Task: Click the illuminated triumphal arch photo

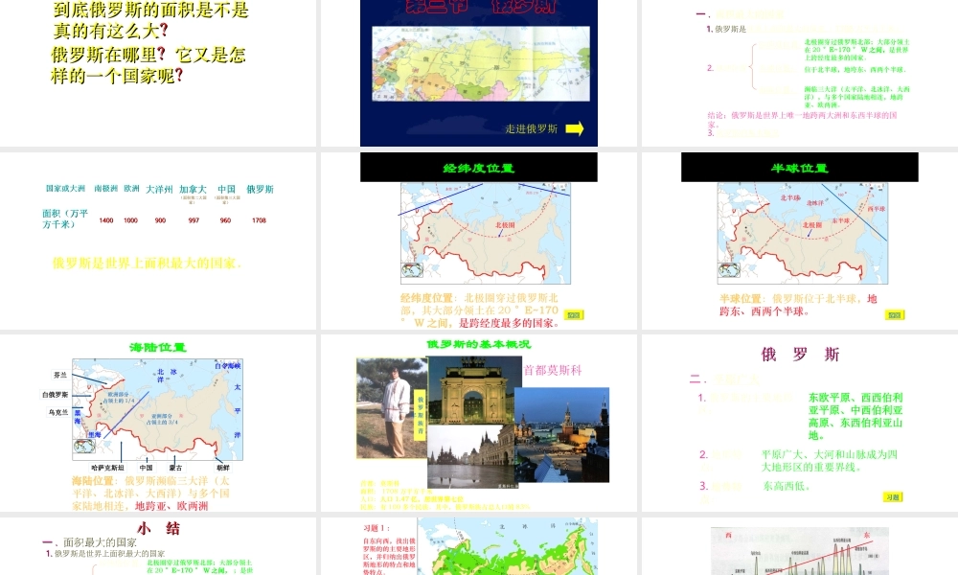Action: (x=473, y=390)
